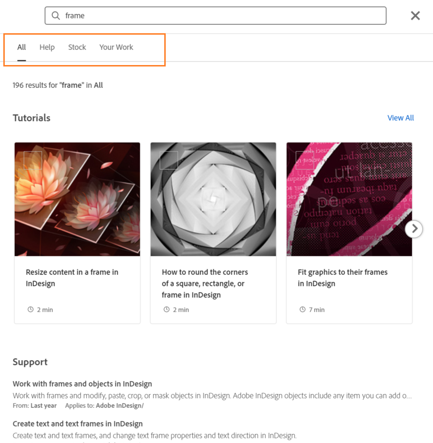This screenshot has height=443, width=433.
Task: Switch to the Help tab
Action: [47, 47]
